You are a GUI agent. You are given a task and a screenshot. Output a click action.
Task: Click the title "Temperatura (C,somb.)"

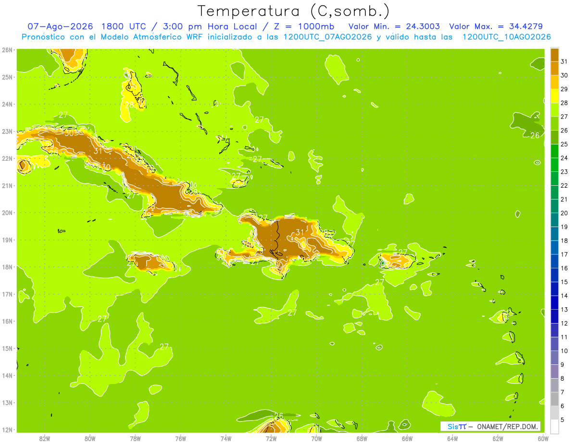click(294, 11)
